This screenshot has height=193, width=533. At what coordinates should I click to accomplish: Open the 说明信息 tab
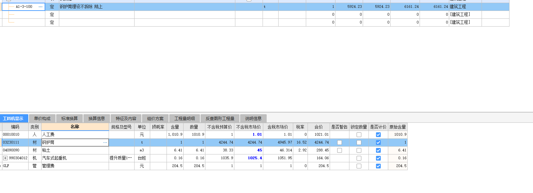(253, 119)
